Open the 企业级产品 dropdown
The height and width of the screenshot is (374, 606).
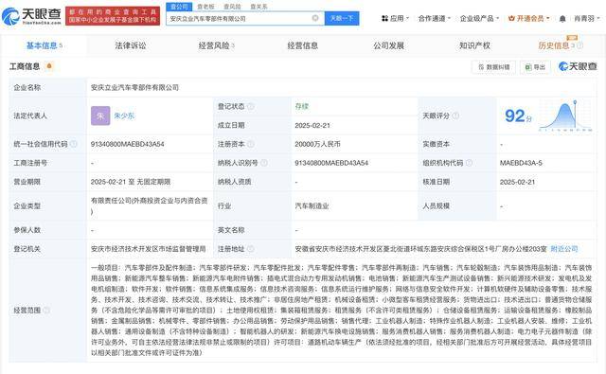point(480,19)
